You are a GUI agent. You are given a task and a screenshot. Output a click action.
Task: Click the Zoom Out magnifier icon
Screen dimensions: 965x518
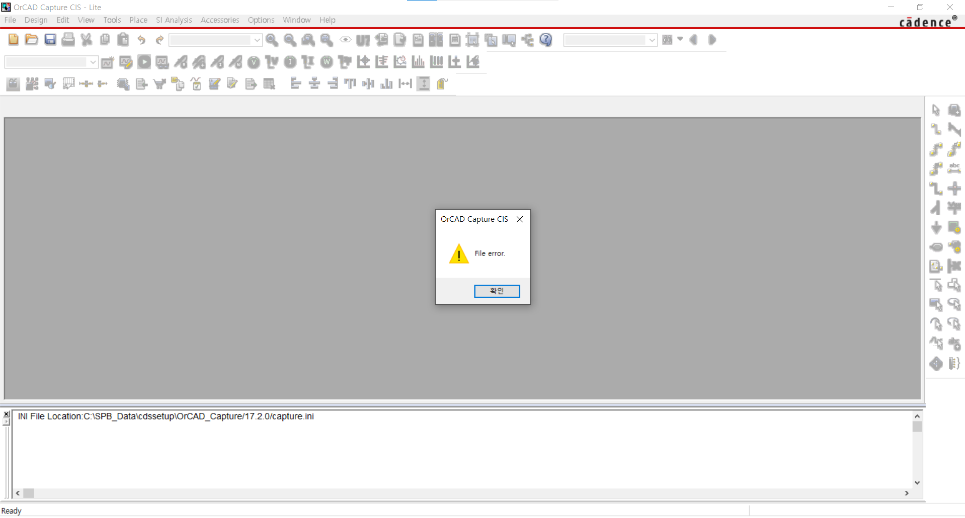click(x=290, y=40)
